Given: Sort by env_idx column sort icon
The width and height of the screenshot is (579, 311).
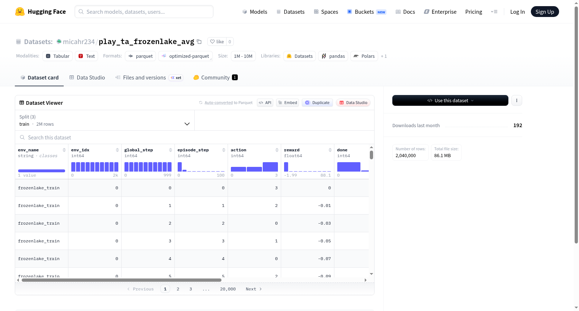Looking at the screenshot, I should click(x=117, y=150).
